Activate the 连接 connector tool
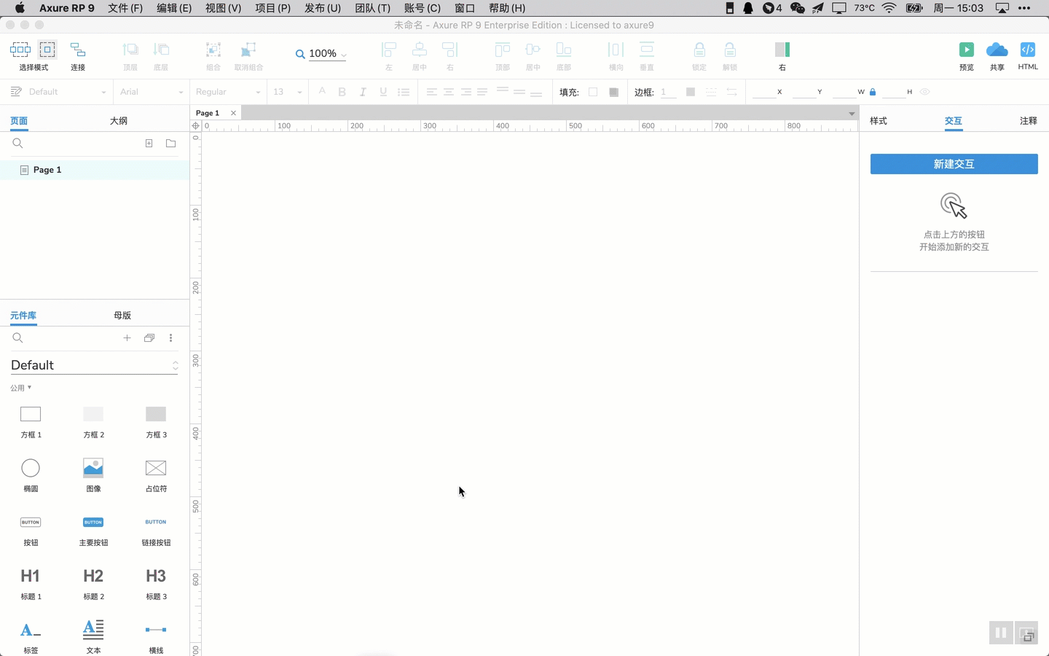This screenshot has width=1049, height=656. (x=78, y=50)
